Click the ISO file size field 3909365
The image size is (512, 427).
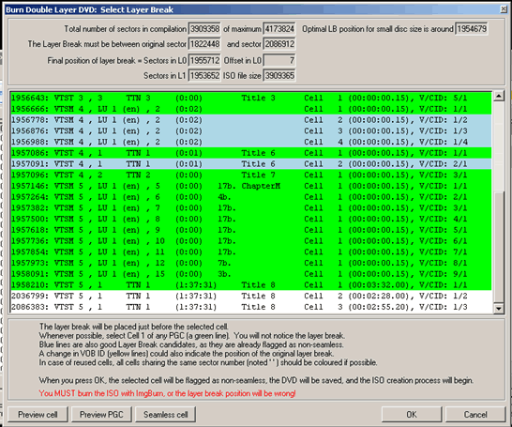click(x=279, y=75)
